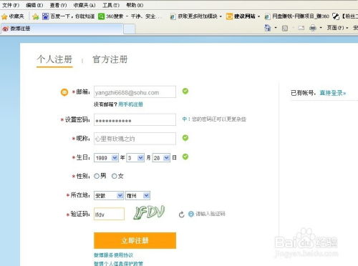Viewport: 358px width, 266px height.
Task: Click the green checkmark next to email
Action: click(x=185, y=91)
